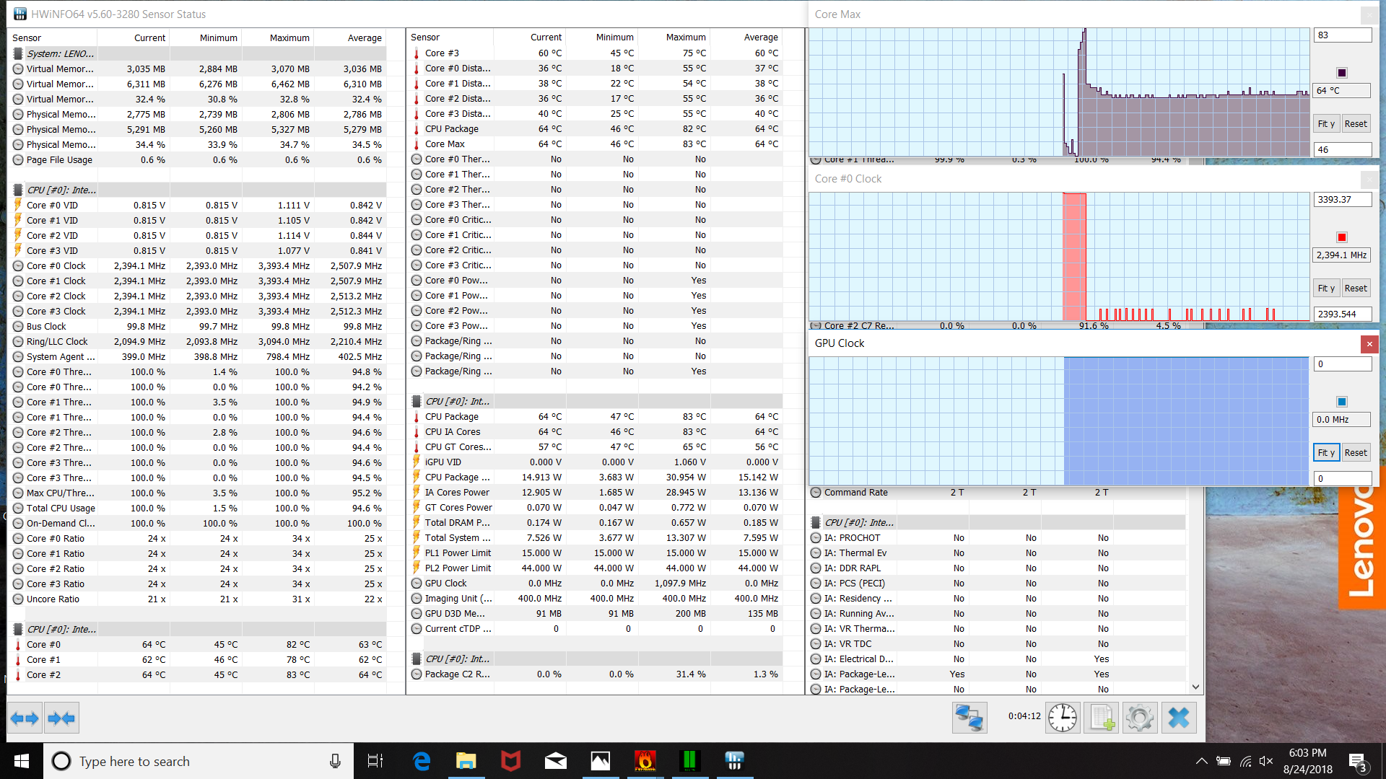The image size is (1386, 779).
Task: Select the System: LENO... section header
Action: 60,53
